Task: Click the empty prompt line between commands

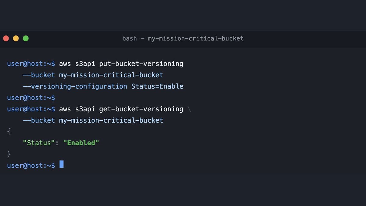Action: (31, 98)
